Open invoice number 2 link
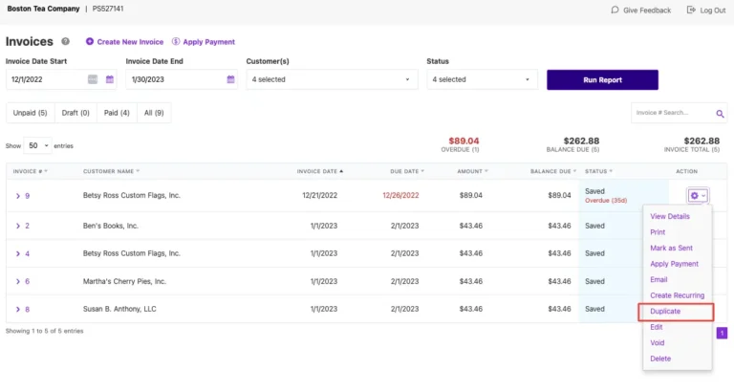734x391 pixels. pos(27,226)
